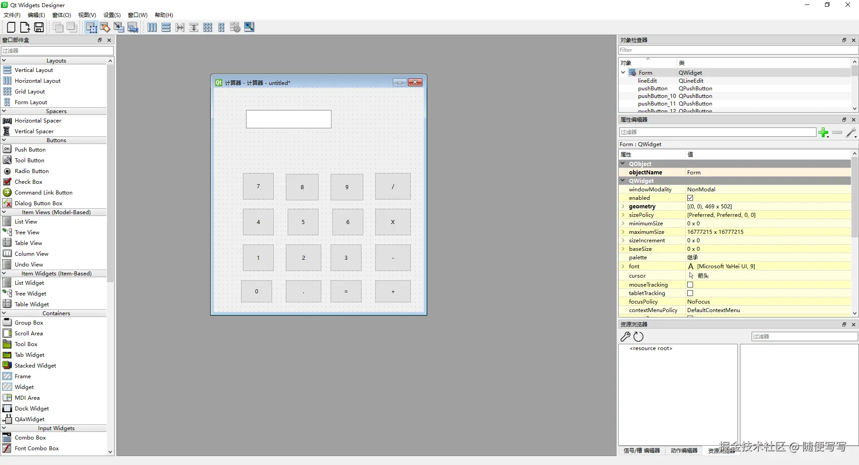Collapse the Layouts category in widget box
The image size is (859, 465).
4,60
